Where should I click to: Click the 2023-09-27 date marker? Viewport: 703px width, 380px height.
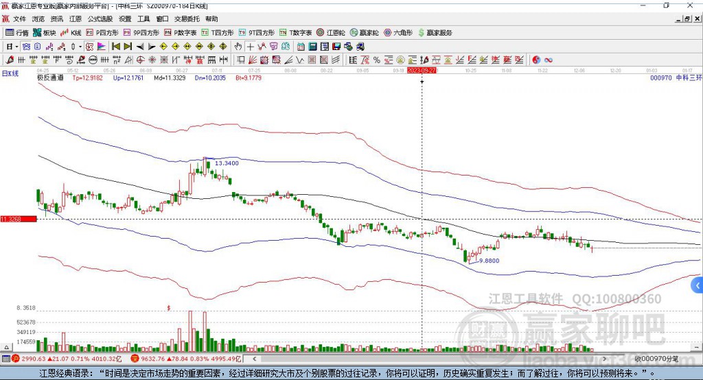pos(422,71)
